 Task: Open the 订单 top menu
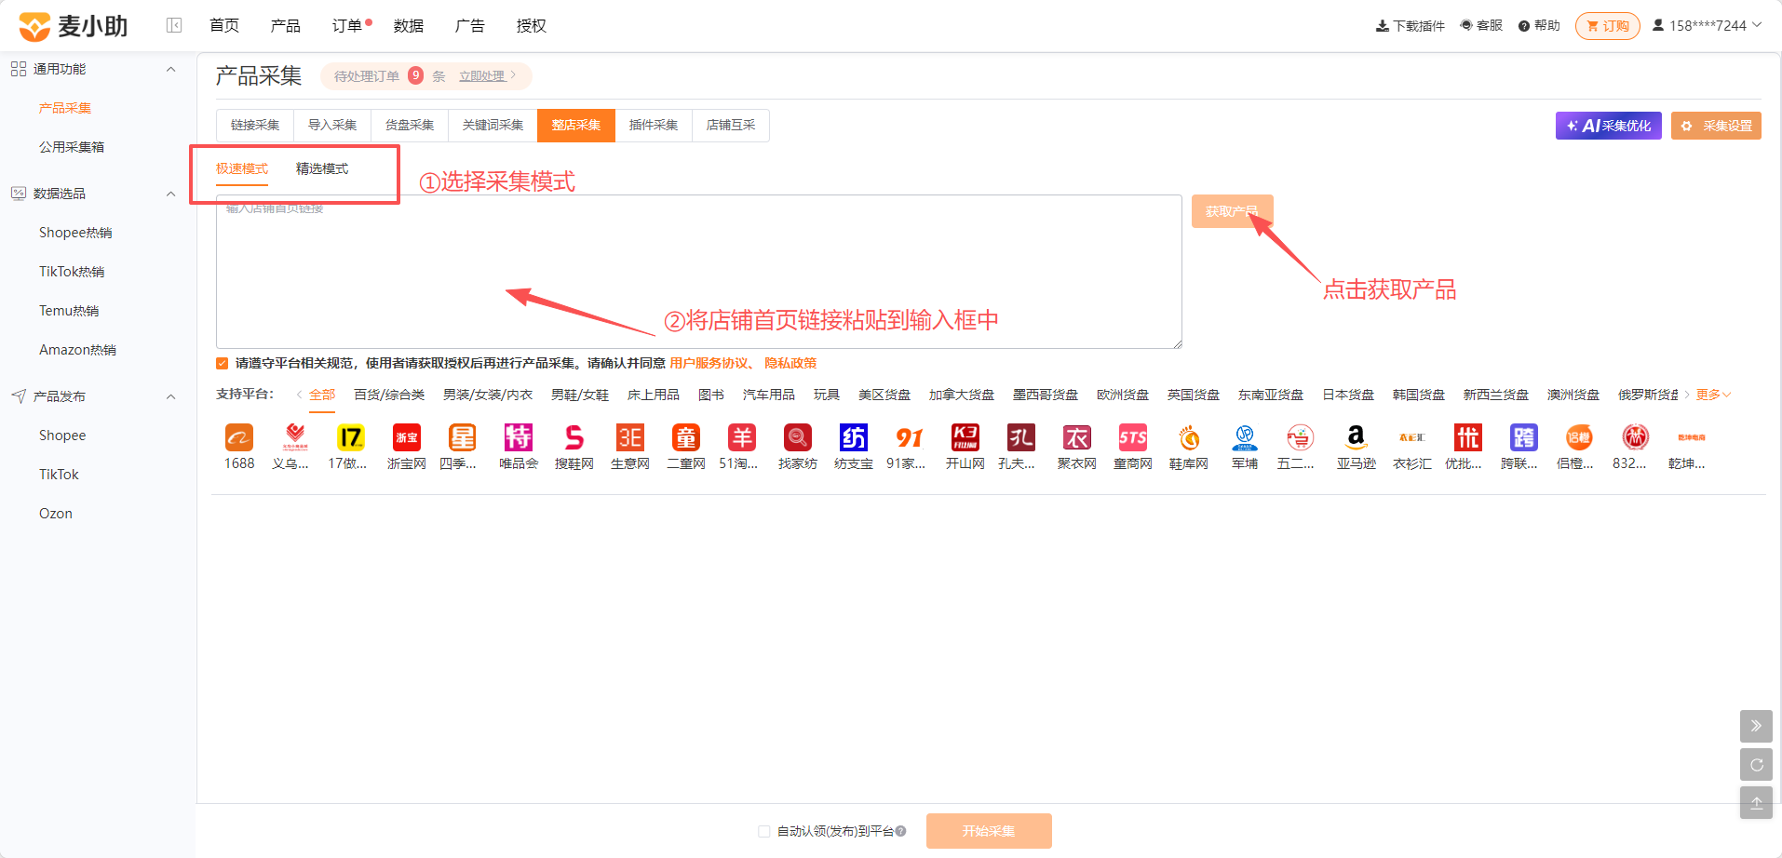click(x=347, y=26)
